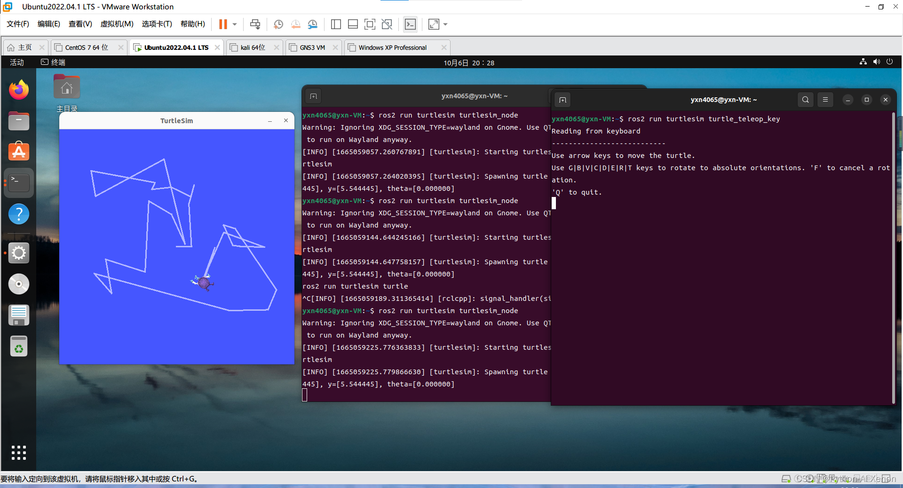
Task: Close the kali 64位 tab
Action: click(277, 47)
